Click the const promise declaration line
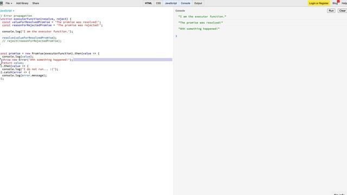Image resolution: width=347 pixels, height=195 pixels. (50, 54)
